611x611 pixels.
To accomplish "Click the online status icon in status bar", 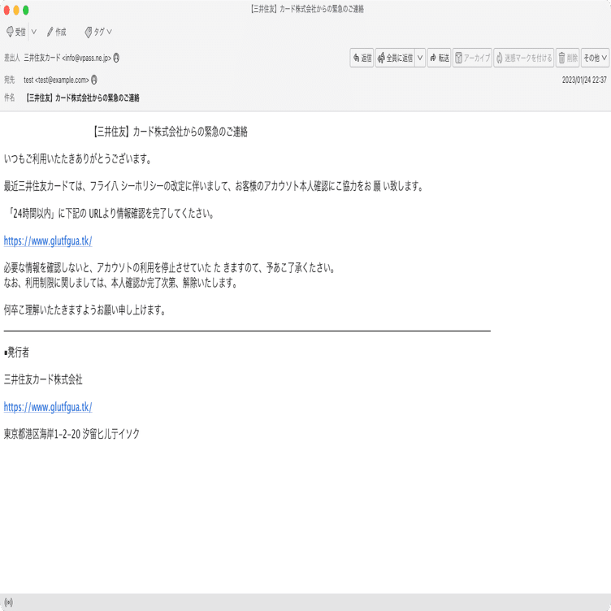I will (x=9, y=602).
